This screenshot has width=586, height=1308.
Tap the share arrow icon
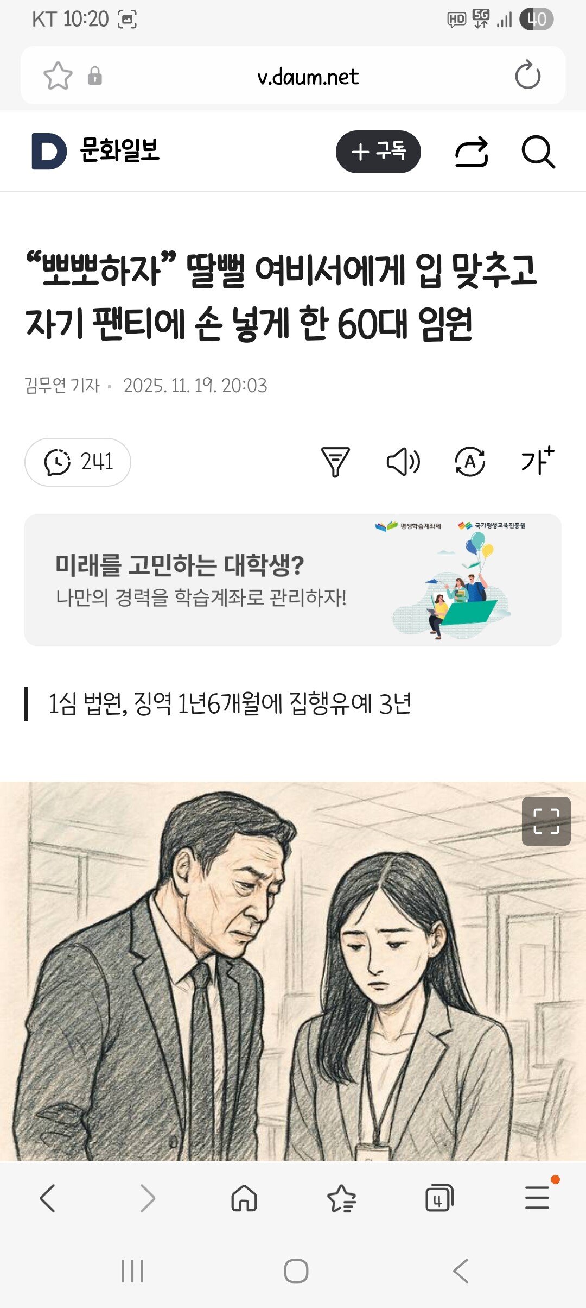pos(472,152)
